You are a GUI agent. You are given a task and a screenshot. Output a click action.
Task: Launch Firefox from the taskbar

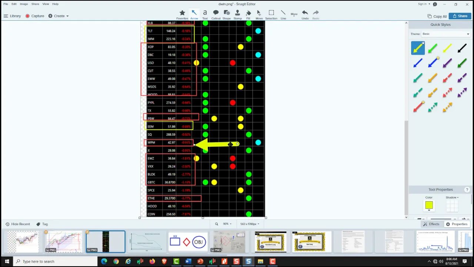(x=152, y=261)
